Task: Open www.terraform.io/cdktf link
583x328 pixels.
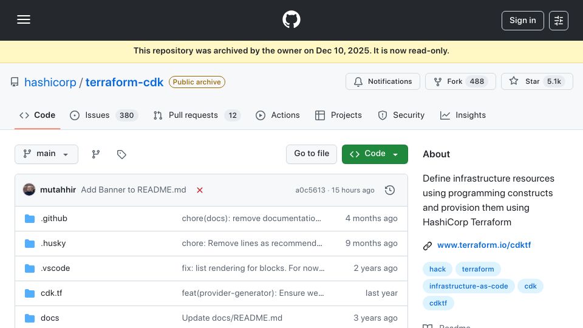Action: [484, 245]
